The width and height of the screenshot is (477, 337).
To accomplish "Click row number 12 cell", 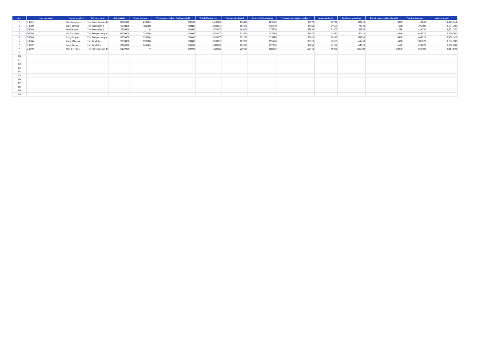I will [x=19, y=64].
